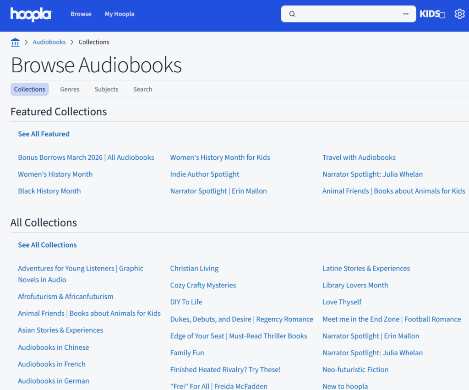
Task: Open the three-dot search options menu
Action: [x=405, y=14]
